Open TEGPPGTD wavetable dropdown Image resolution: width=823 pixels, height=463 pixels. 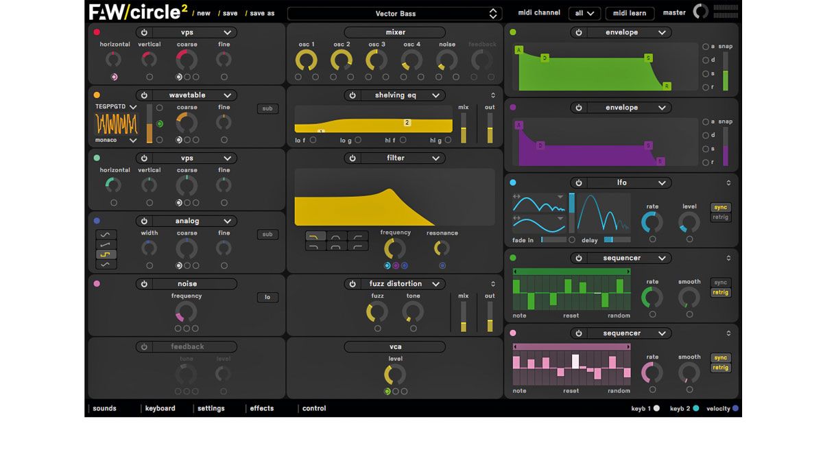tap(115, 107)
